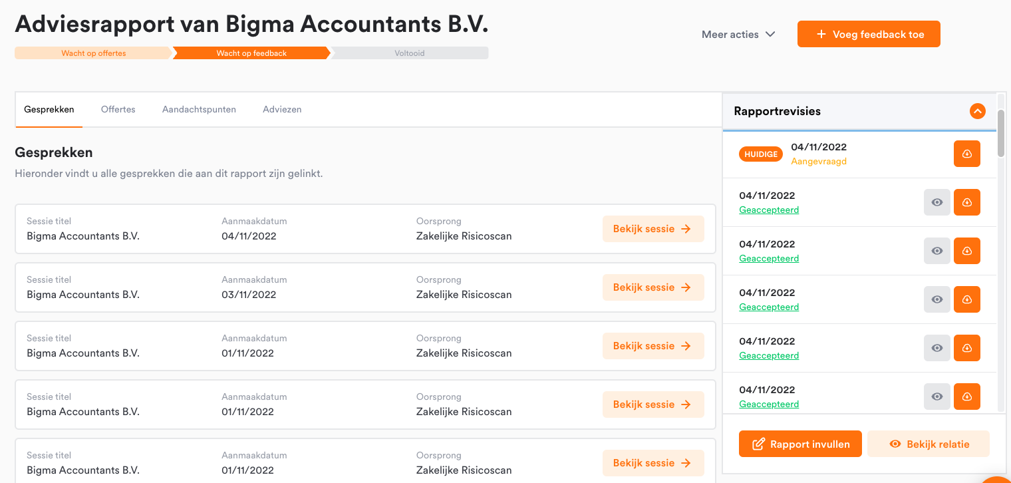Image resolution: width=1011 pixels, height=483 pixels.
Task: View the fifth Geaccepteerd revision via eye icon
Action: (x=937, y=397)
